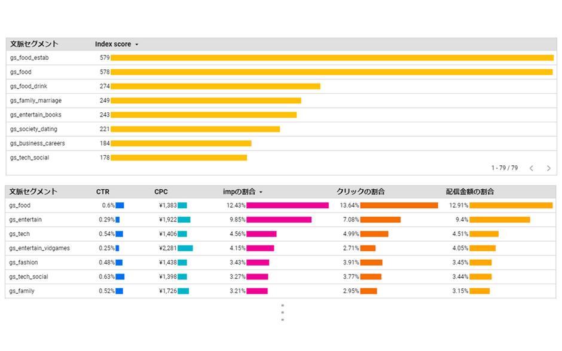Viewport: 562px width, 351px height.
Task: Toggle sort arrow beside Index score
Action: coord(136,45)
